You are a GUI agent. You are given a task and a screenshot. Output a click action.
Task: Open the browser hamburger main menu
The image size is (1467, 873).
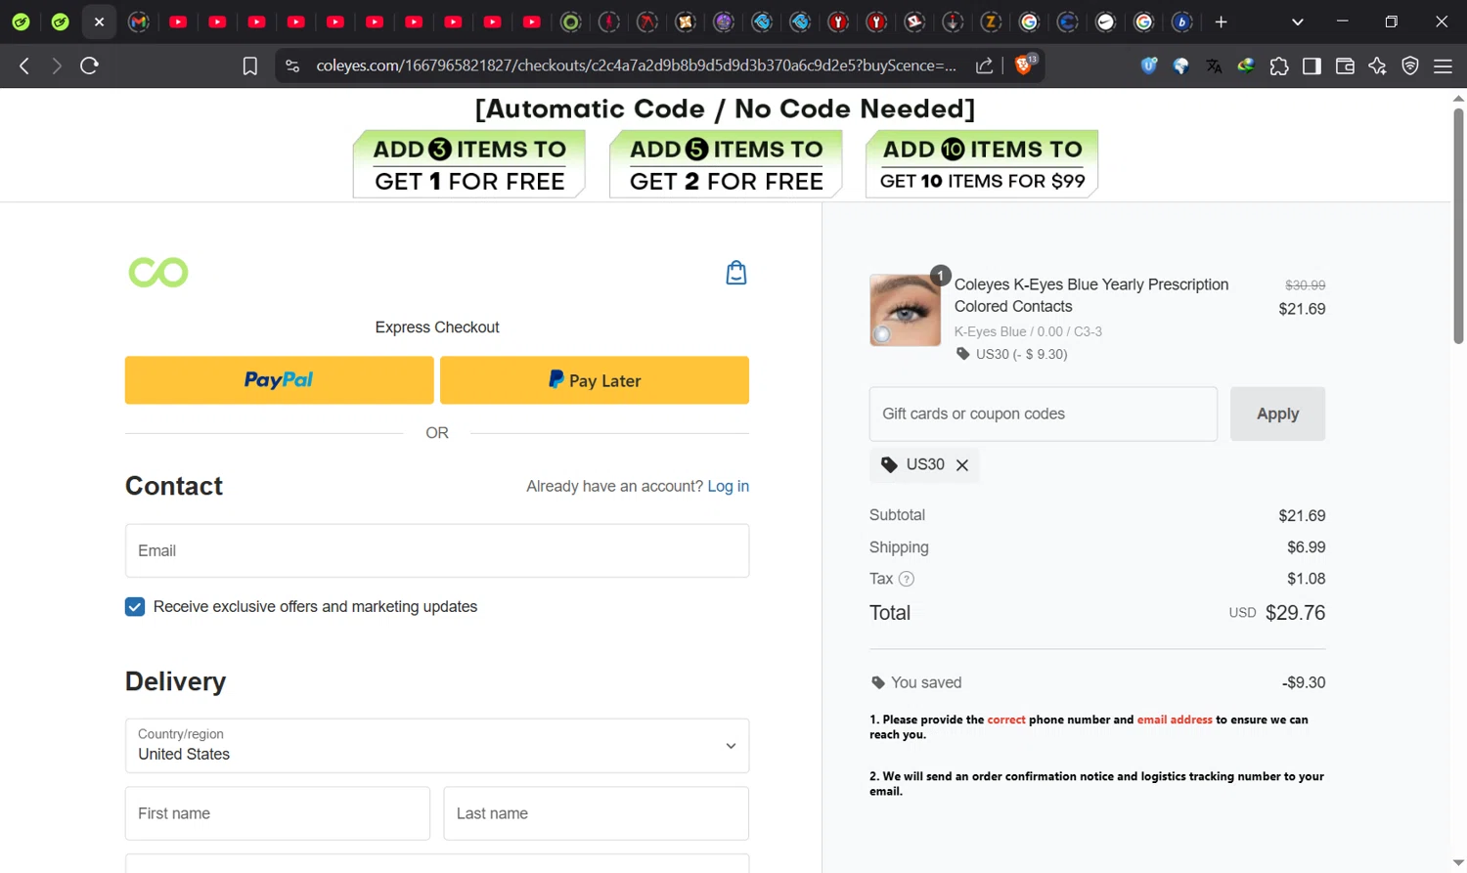(1443, 65)
